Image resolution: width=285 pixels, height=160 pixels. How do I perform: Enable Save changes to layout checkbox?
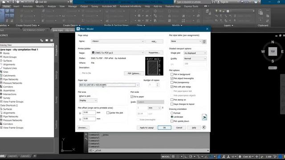172,104
